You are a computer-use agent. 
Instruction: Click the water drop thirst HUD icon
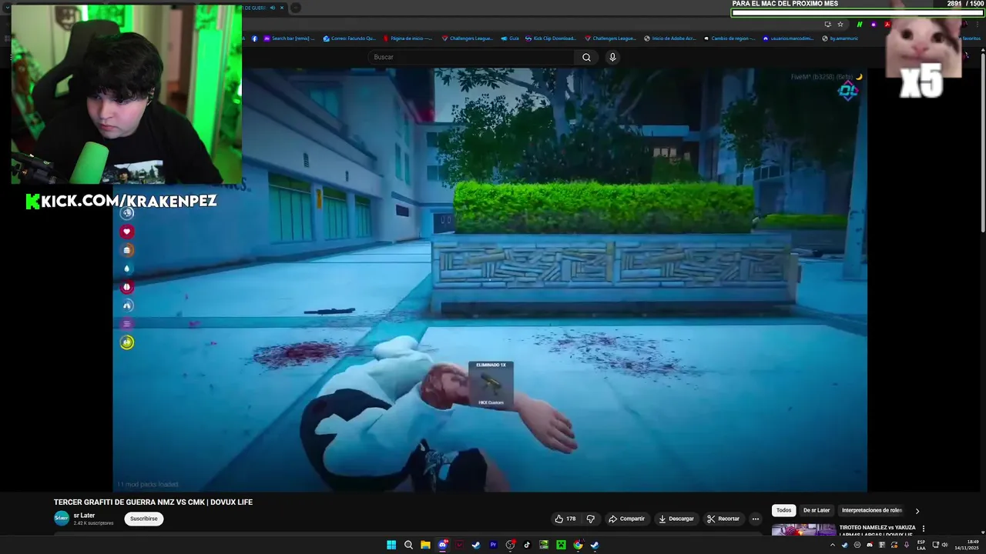[127, 269]
